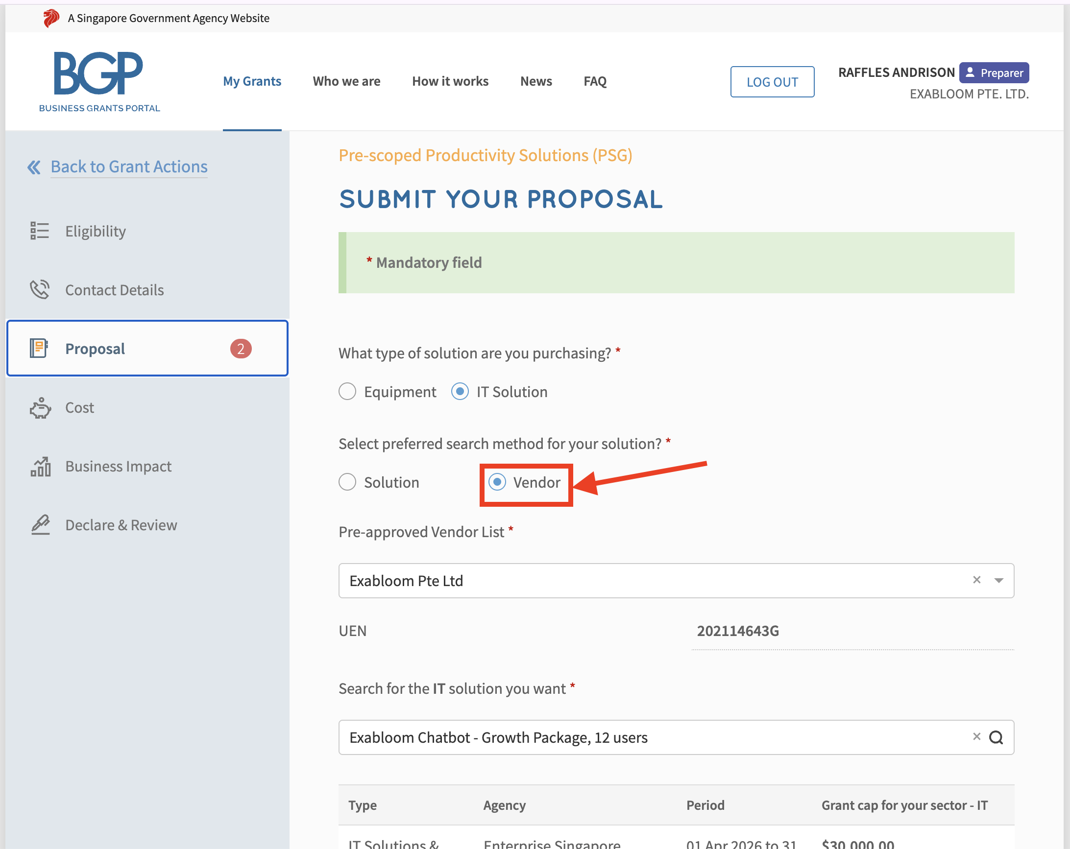
Task: Click the Pre-scoped Productivity Solutions (PSG) heading
Action: 486,155
